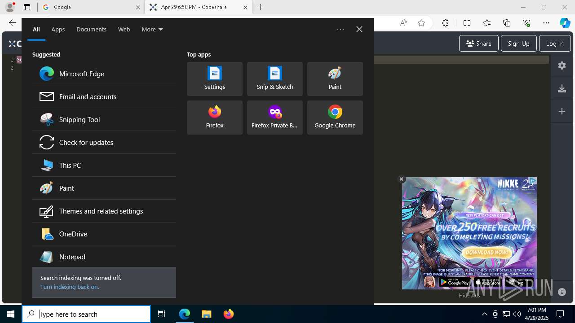This screenshot has height=323, width=575.
Task: Switch to the Google browser tab
Action: pyautogui.click(x=91, y=7)
